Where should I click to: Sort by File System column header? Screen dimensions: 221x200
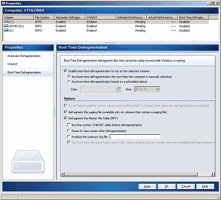coord(44,17)
